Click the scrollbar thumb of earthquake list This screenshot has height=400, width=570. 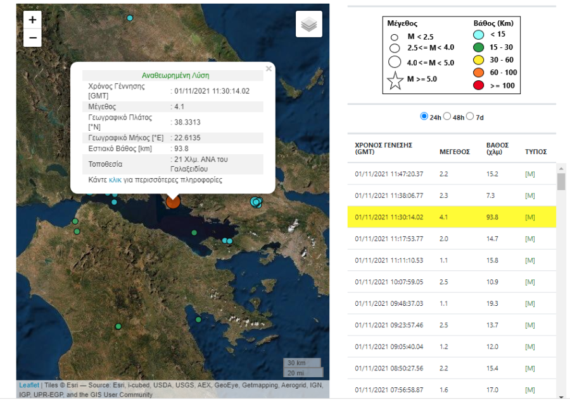[561, 181]
